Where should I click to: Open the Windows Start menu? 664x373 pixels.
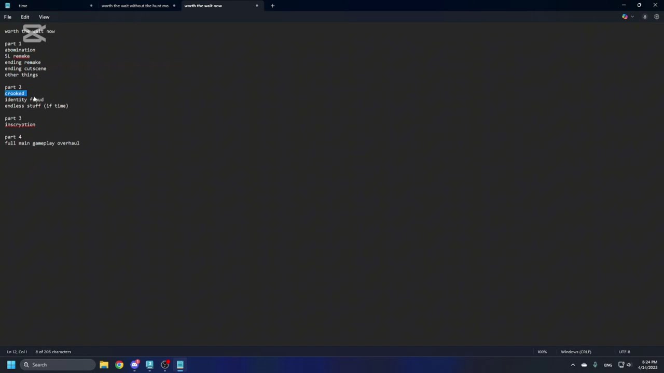11,365
